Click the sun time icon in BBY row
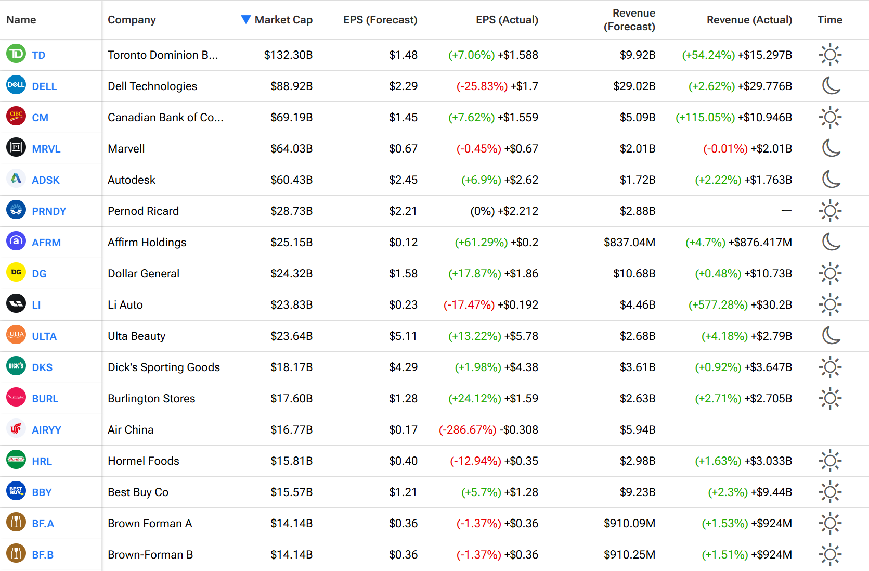Image resolution: width=869 pixels, height=571 pixels. [x=830, y=492]
